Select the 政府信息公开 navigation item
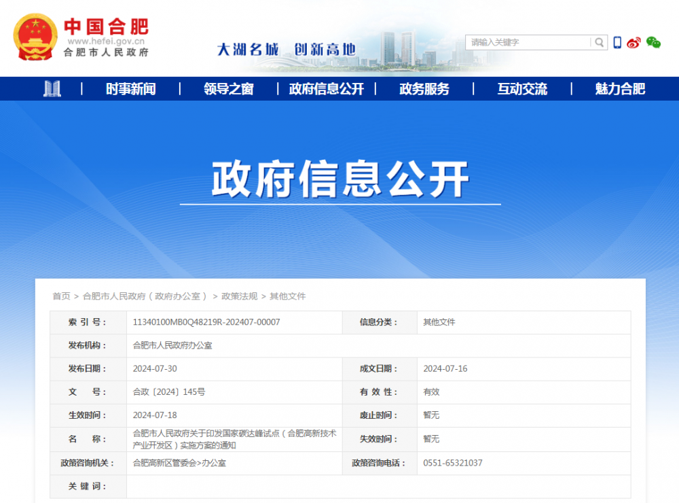 tap(326, 89)
